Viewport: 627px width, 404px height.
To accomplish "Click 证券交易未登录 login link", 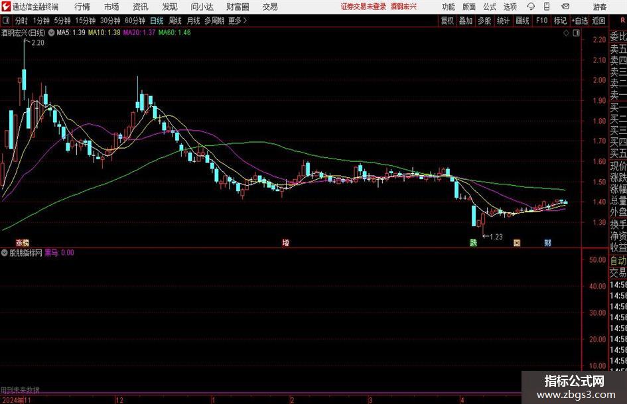I will point(364,7).
